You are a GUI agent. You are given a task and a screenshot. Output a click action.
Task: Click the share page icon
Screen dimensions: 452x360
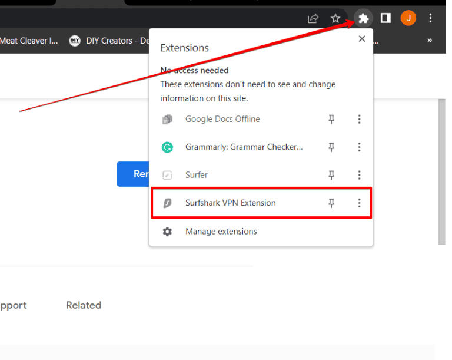tap(313, 18)
